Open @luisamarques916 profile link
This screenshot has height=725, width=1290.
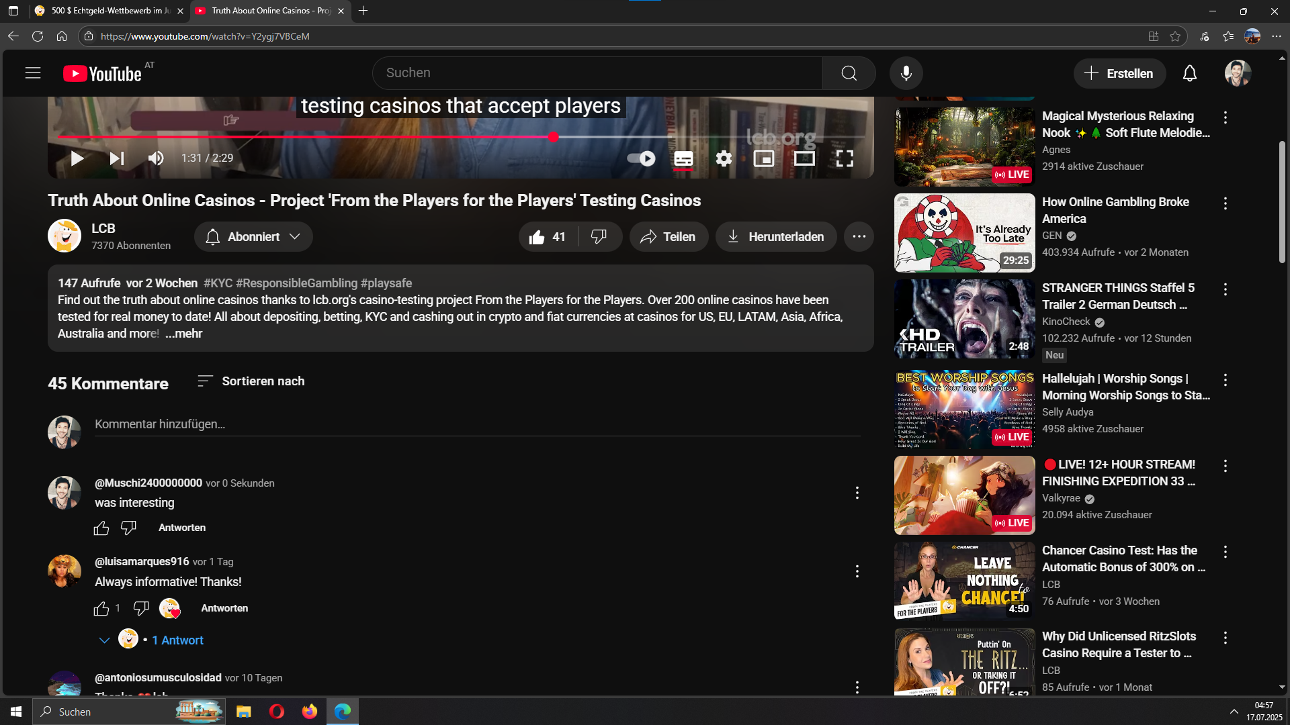142,561
